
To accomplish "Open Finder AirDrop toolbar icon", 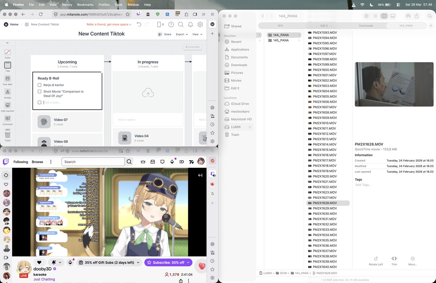I will pyautogui.click(x=408, y=16).
